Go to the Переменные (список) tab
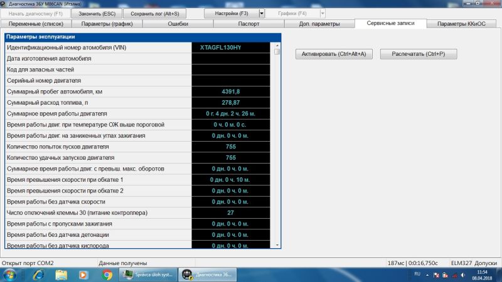 tap(36, 24)
